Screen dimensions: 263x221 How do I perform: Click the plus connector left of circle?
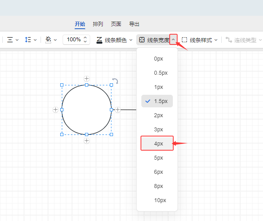pos(56,110)
